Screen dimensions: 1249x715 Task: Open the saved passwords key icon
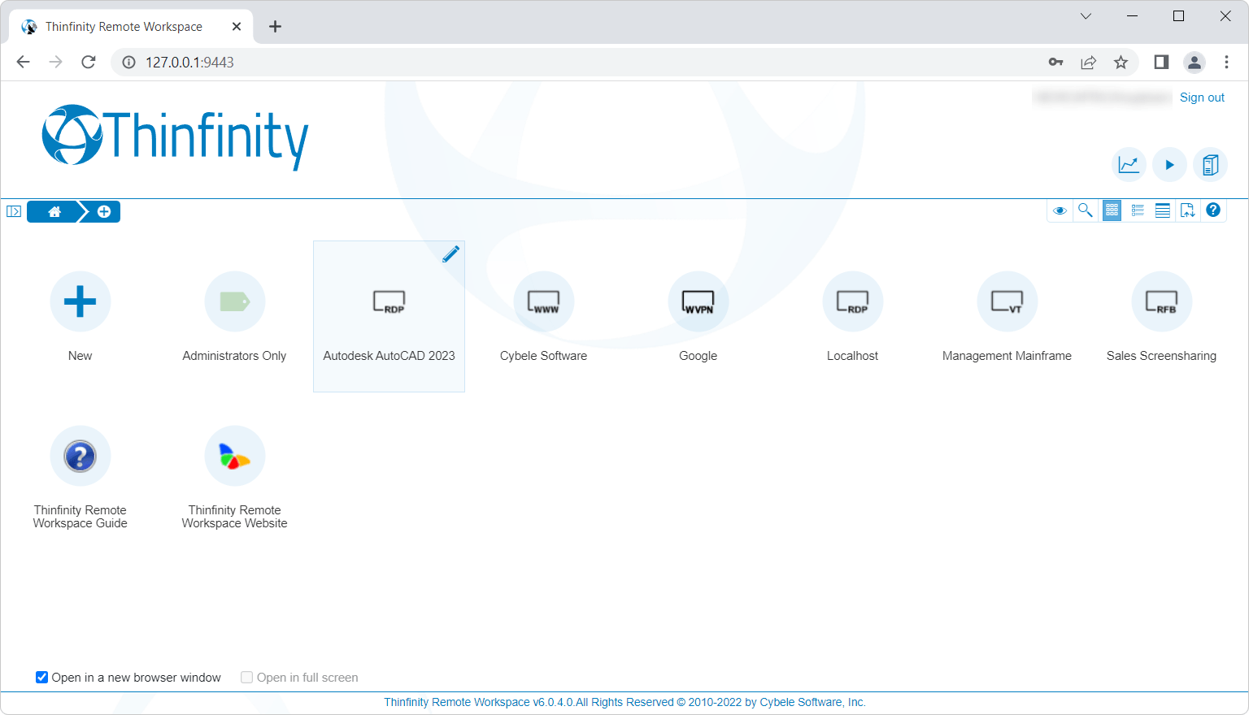click(1055, 62)
